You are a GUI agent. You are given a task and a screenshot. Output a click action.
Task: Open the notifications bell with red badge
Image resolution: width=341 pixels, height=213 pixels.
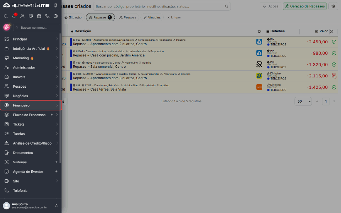pyautogui.click(x=14, y=16)
